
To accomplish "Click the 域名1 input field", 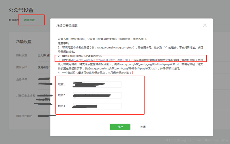I will 97,84.
